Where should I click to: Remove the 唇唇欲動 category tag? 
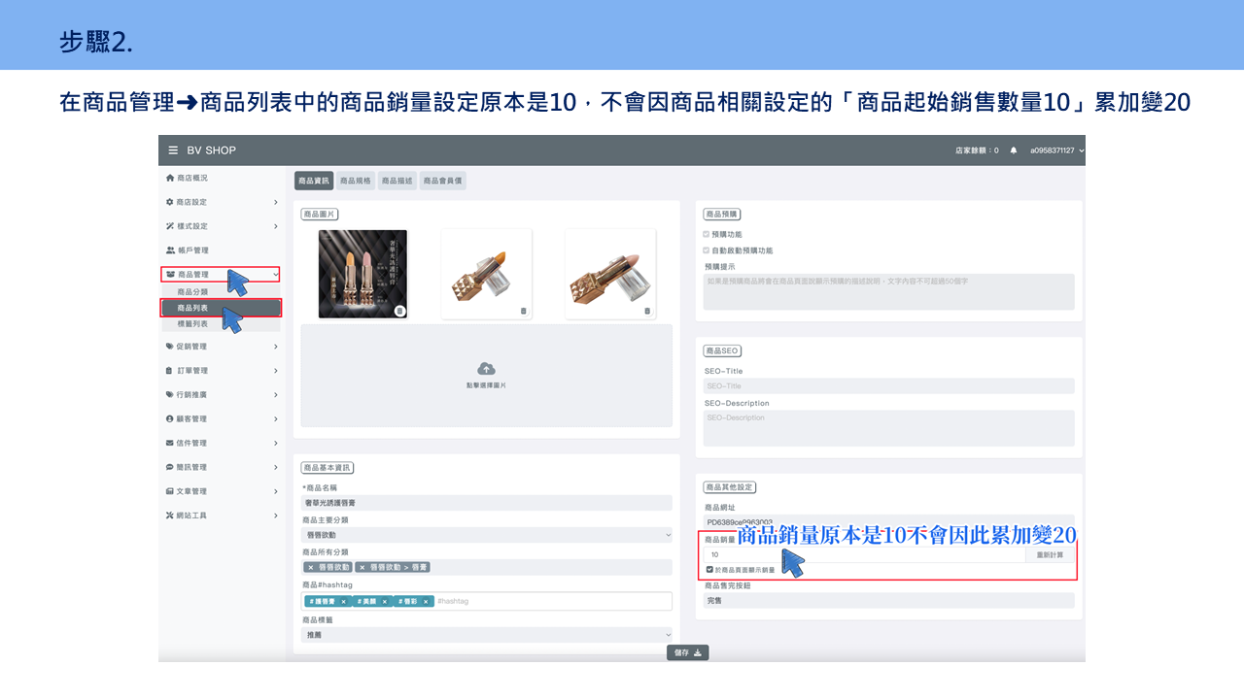coord(310,567)
